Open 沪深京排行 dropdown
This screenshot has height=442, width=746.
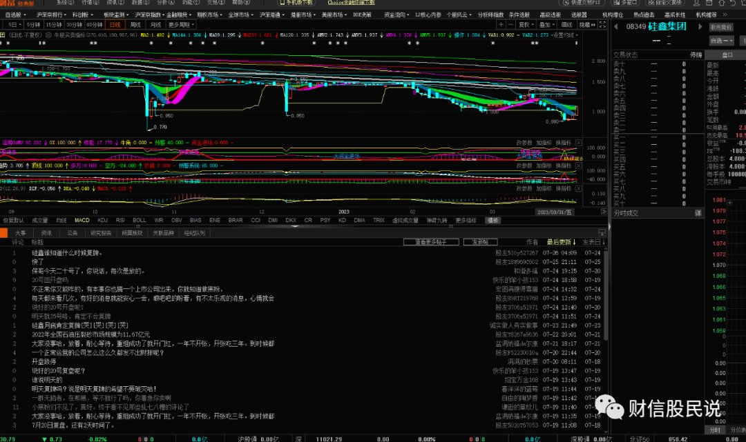click(x=51, y=14)
